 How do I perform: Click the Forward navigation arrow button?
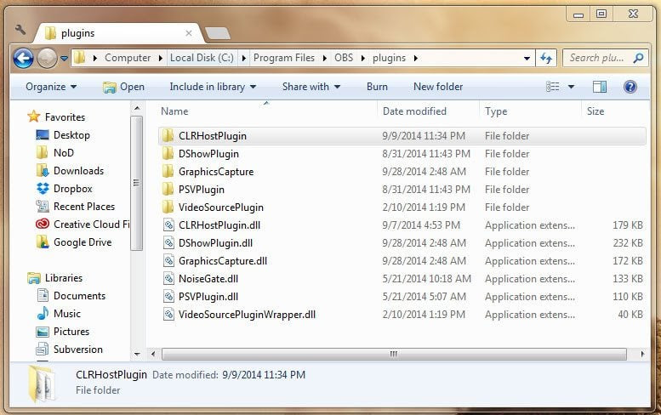tap(47, 58)
